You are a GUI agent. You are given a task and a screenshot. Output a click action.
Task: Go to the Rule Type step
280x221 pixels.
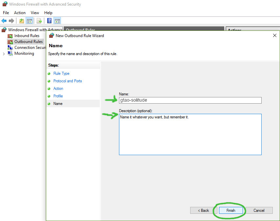point(61,73)
